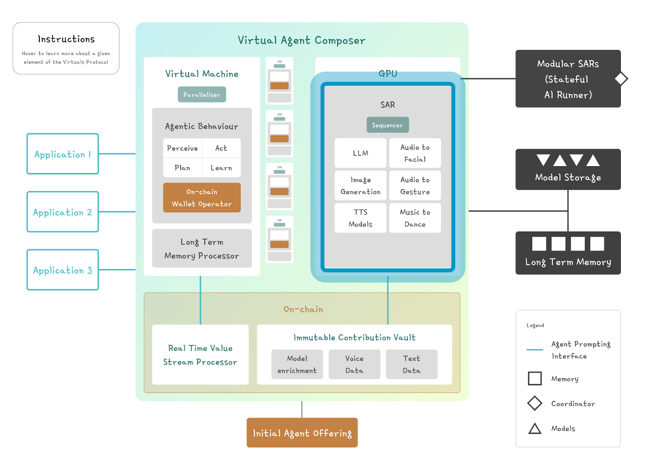The height and width of the screenshot is (472, 645).
Task: Toggle the Sequencer under SAR
Action: 387,125
